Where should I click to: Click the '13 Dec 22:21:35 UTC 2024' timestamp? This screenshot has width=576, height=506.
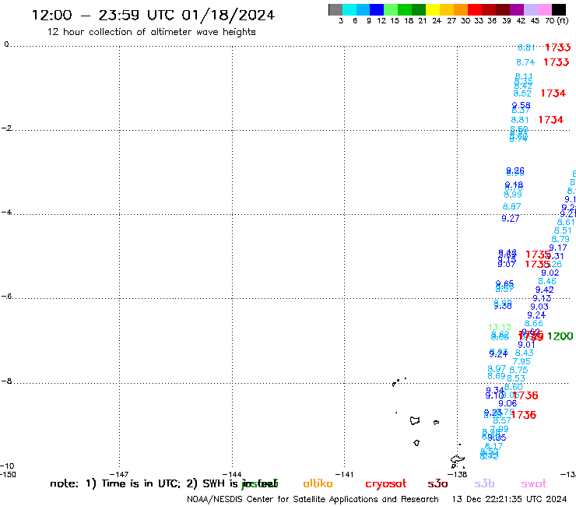(x=509, y=500)
